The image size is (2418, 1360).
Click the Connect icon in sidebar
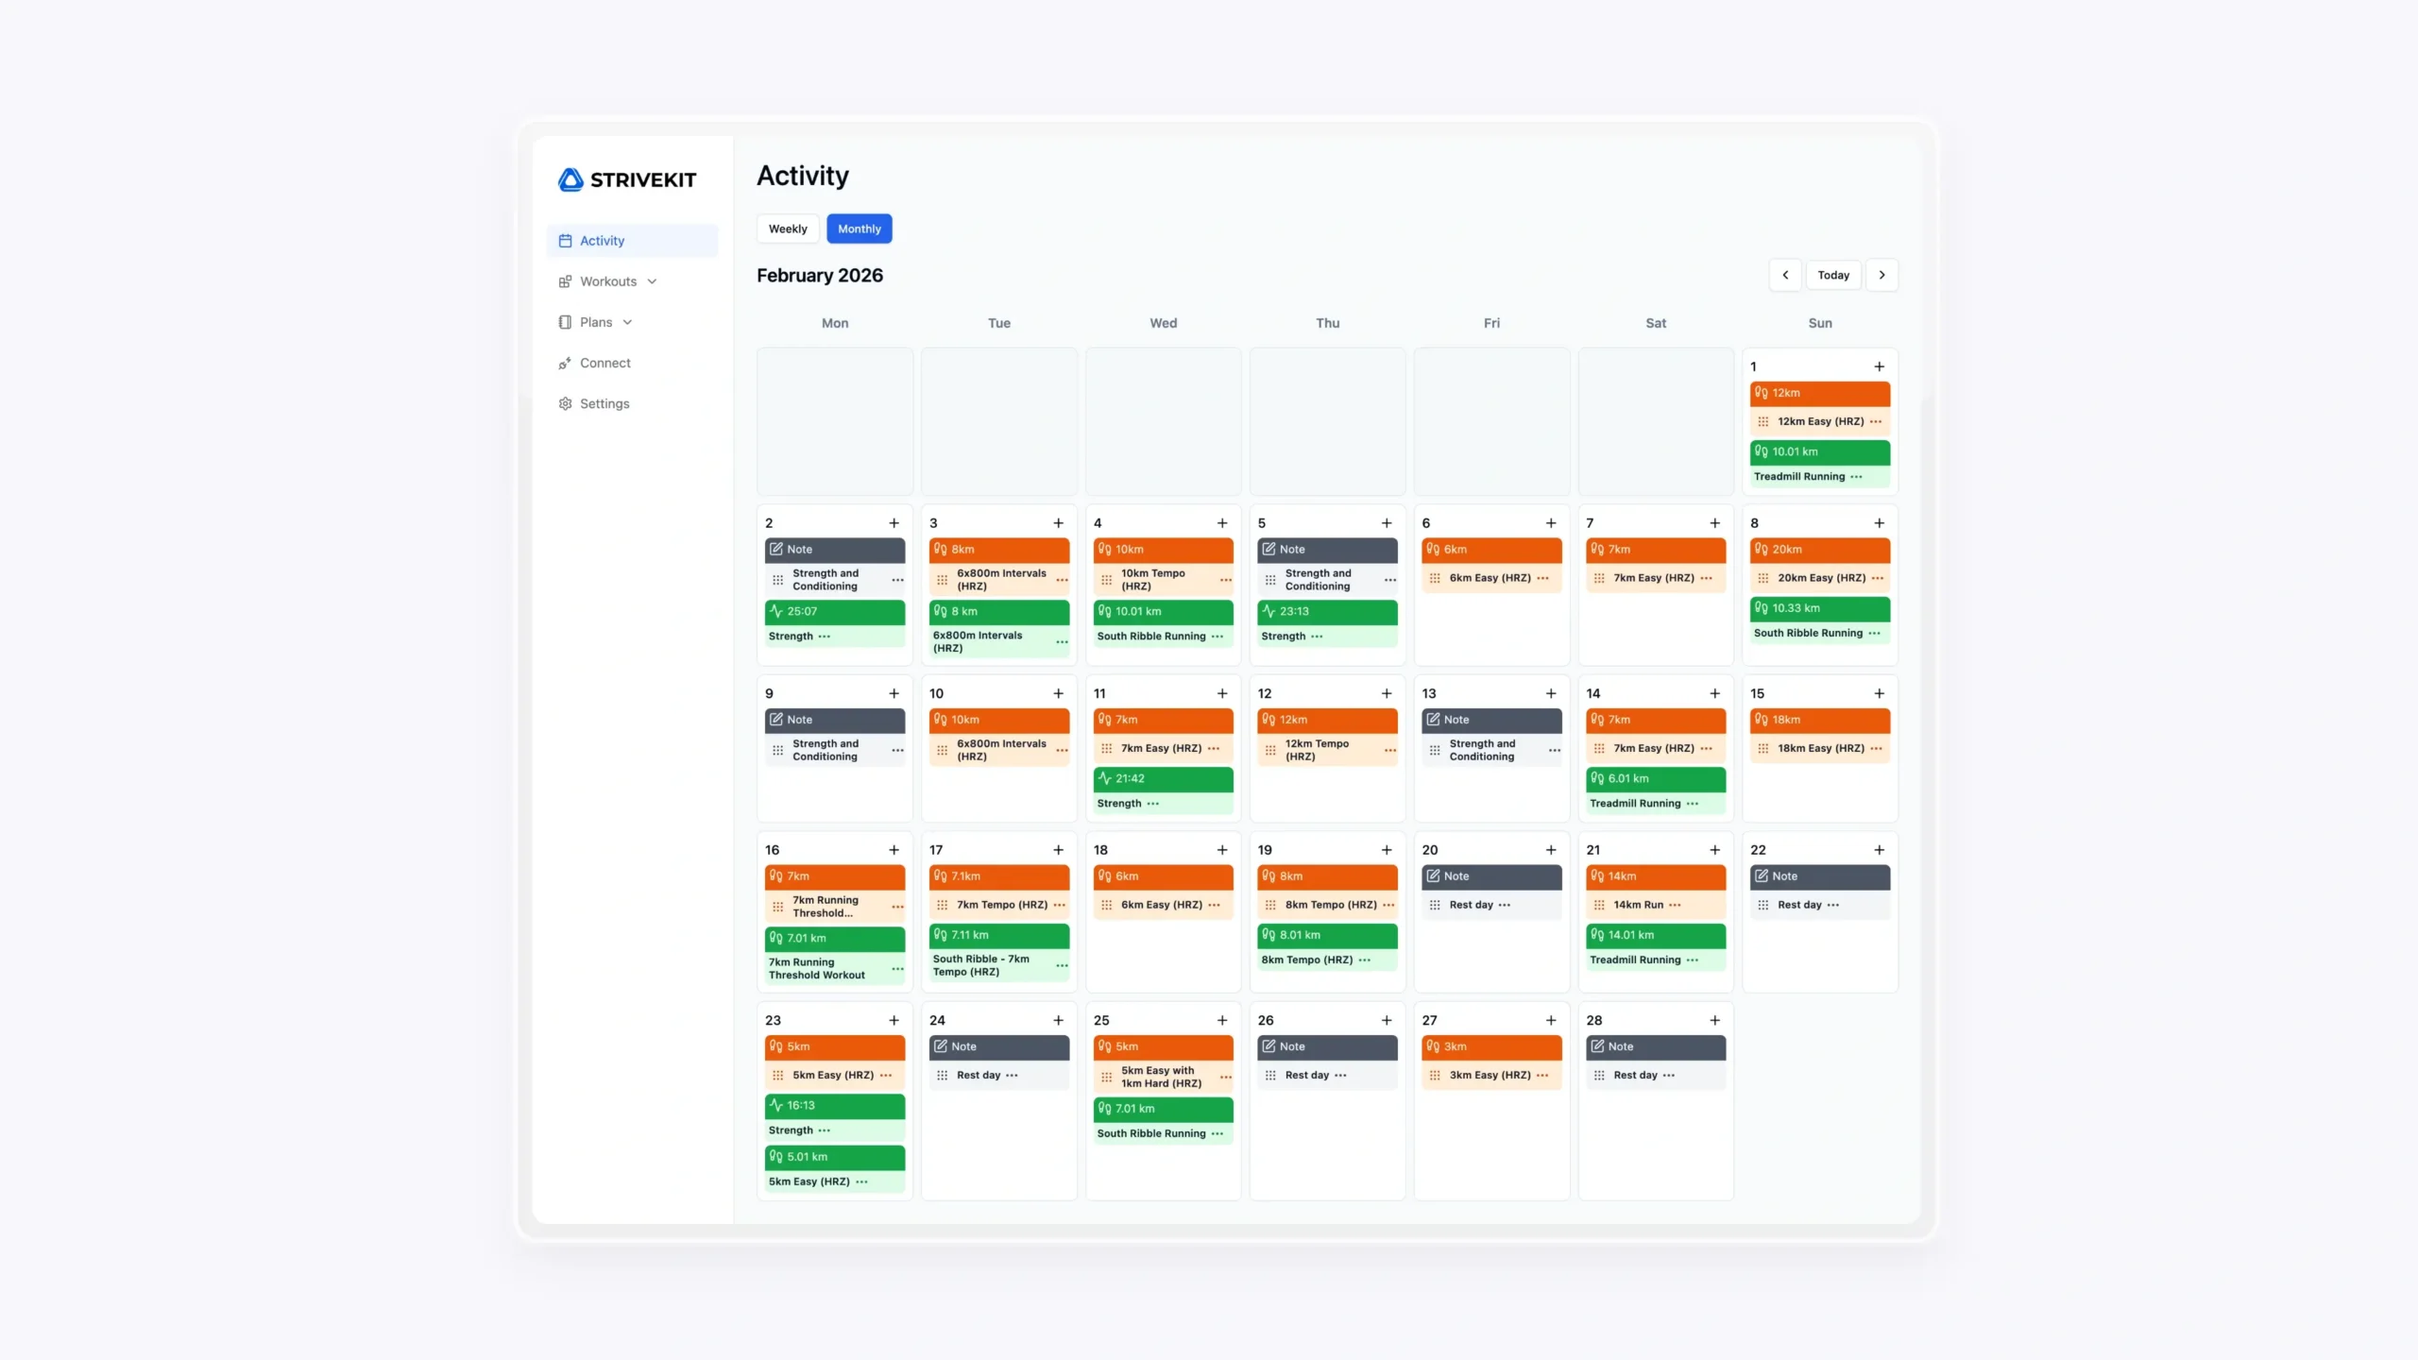pyautogui.click(x=565, y=363)
